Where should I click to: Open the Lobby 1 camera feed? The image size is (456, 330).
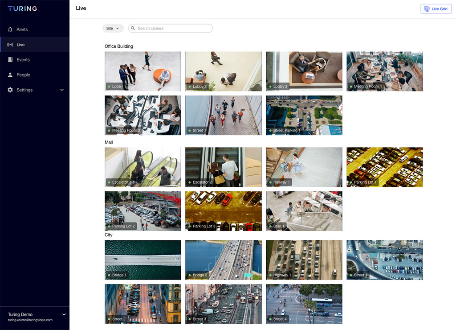(143, 71)
